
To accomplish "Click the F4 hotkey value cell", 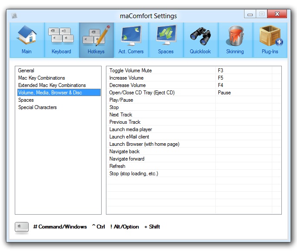I will (x=244, y=85).
